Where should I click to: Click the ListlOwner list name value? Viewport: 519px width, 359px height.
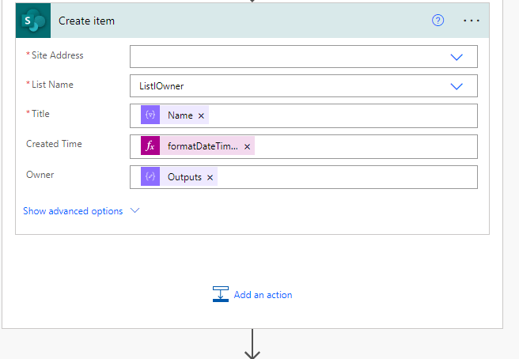(x=161, y=86)
